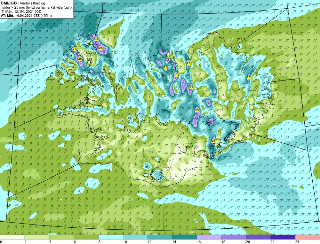Image resolution: width=320 pixels, height=244 pixels.
Task: Pick the teal 12–14 m/s legend swatch
Action: [160, 237]
